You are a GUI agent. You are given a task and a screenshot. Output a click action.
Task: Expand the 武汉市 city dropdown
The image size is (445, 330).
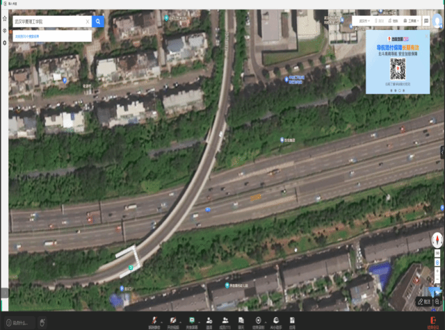point(364,22)
